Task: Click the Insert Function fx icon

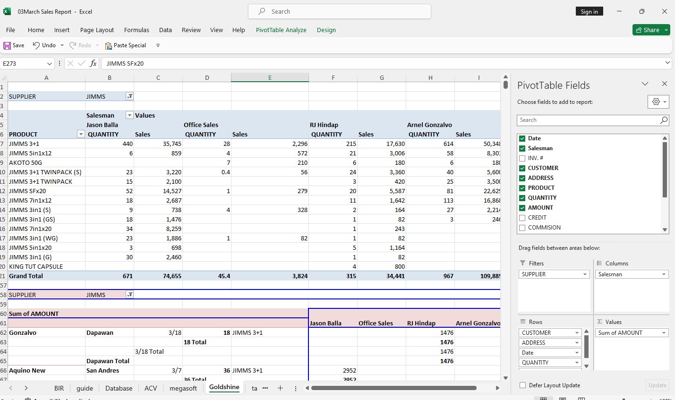Action: pos(93,63)
